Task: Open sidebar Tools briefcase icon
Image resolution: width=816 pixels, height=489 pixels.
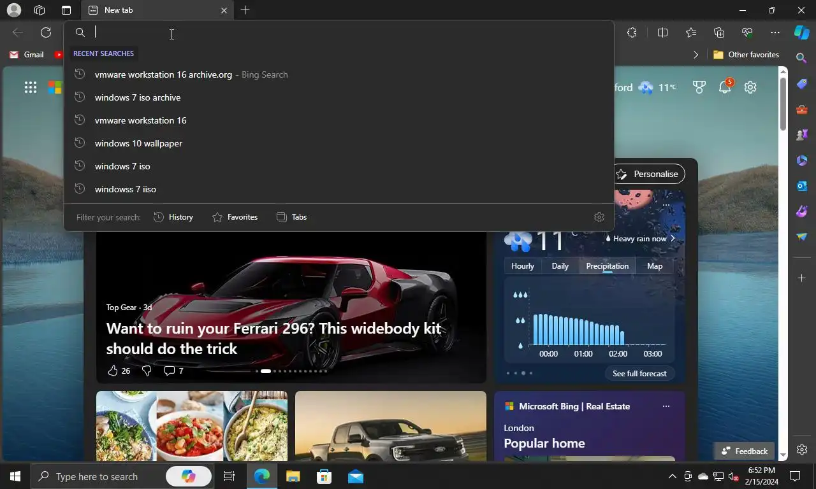Action: [802, 110]
